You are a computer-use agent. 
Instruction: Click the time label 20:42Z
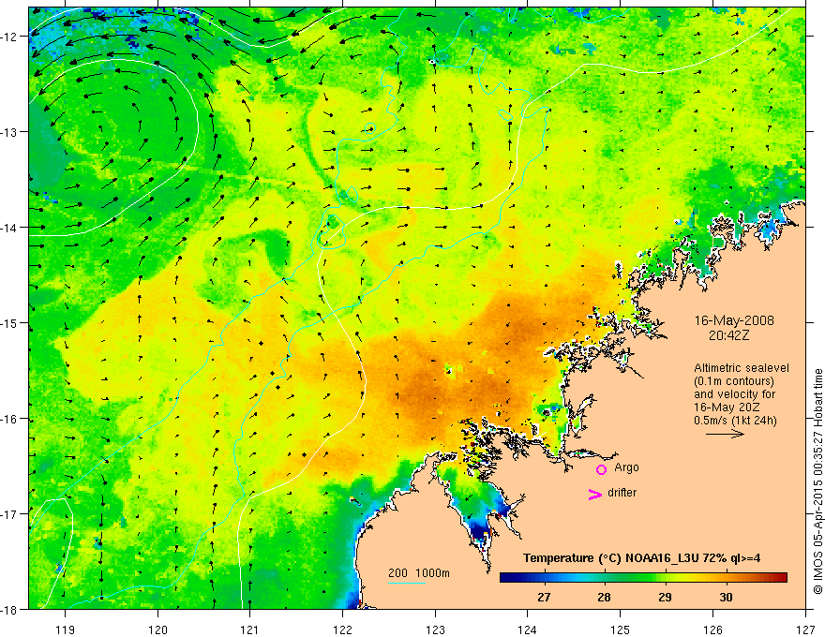coord(728,335)
